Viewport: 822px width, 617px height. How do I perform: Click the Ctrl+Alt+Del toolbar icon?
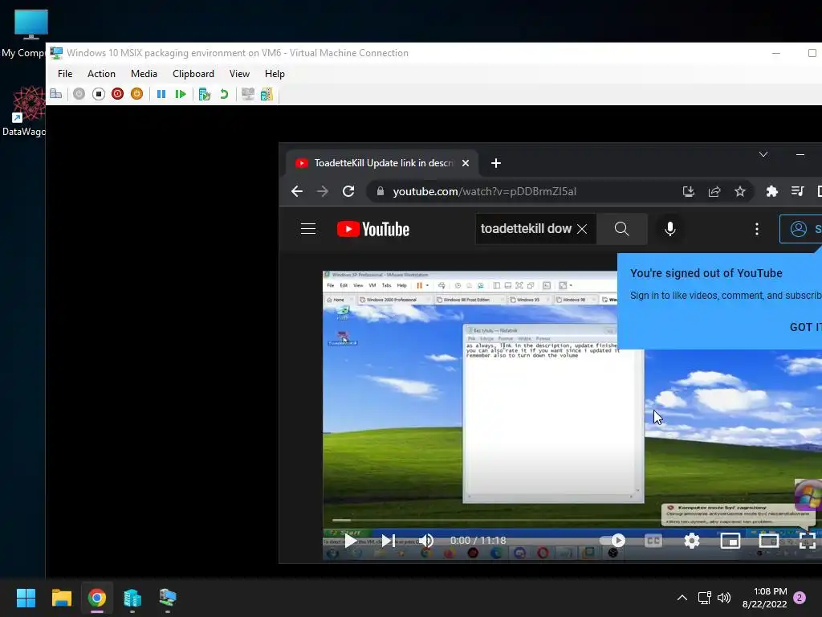(x=56, y=94)
